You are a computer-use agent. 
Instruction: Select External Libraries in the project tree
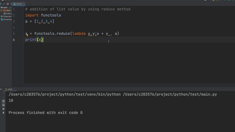6,16
